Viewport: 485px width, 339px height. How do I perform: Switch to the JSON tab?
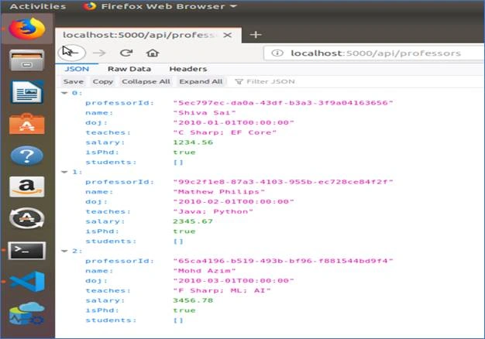pos(77,69)
